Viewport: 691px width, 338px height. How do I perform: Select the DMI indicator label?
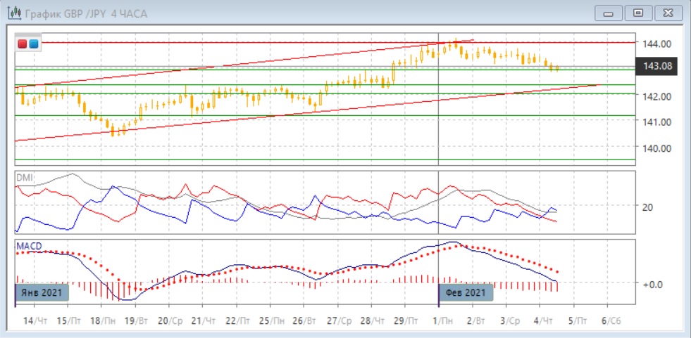click(25, 178)
